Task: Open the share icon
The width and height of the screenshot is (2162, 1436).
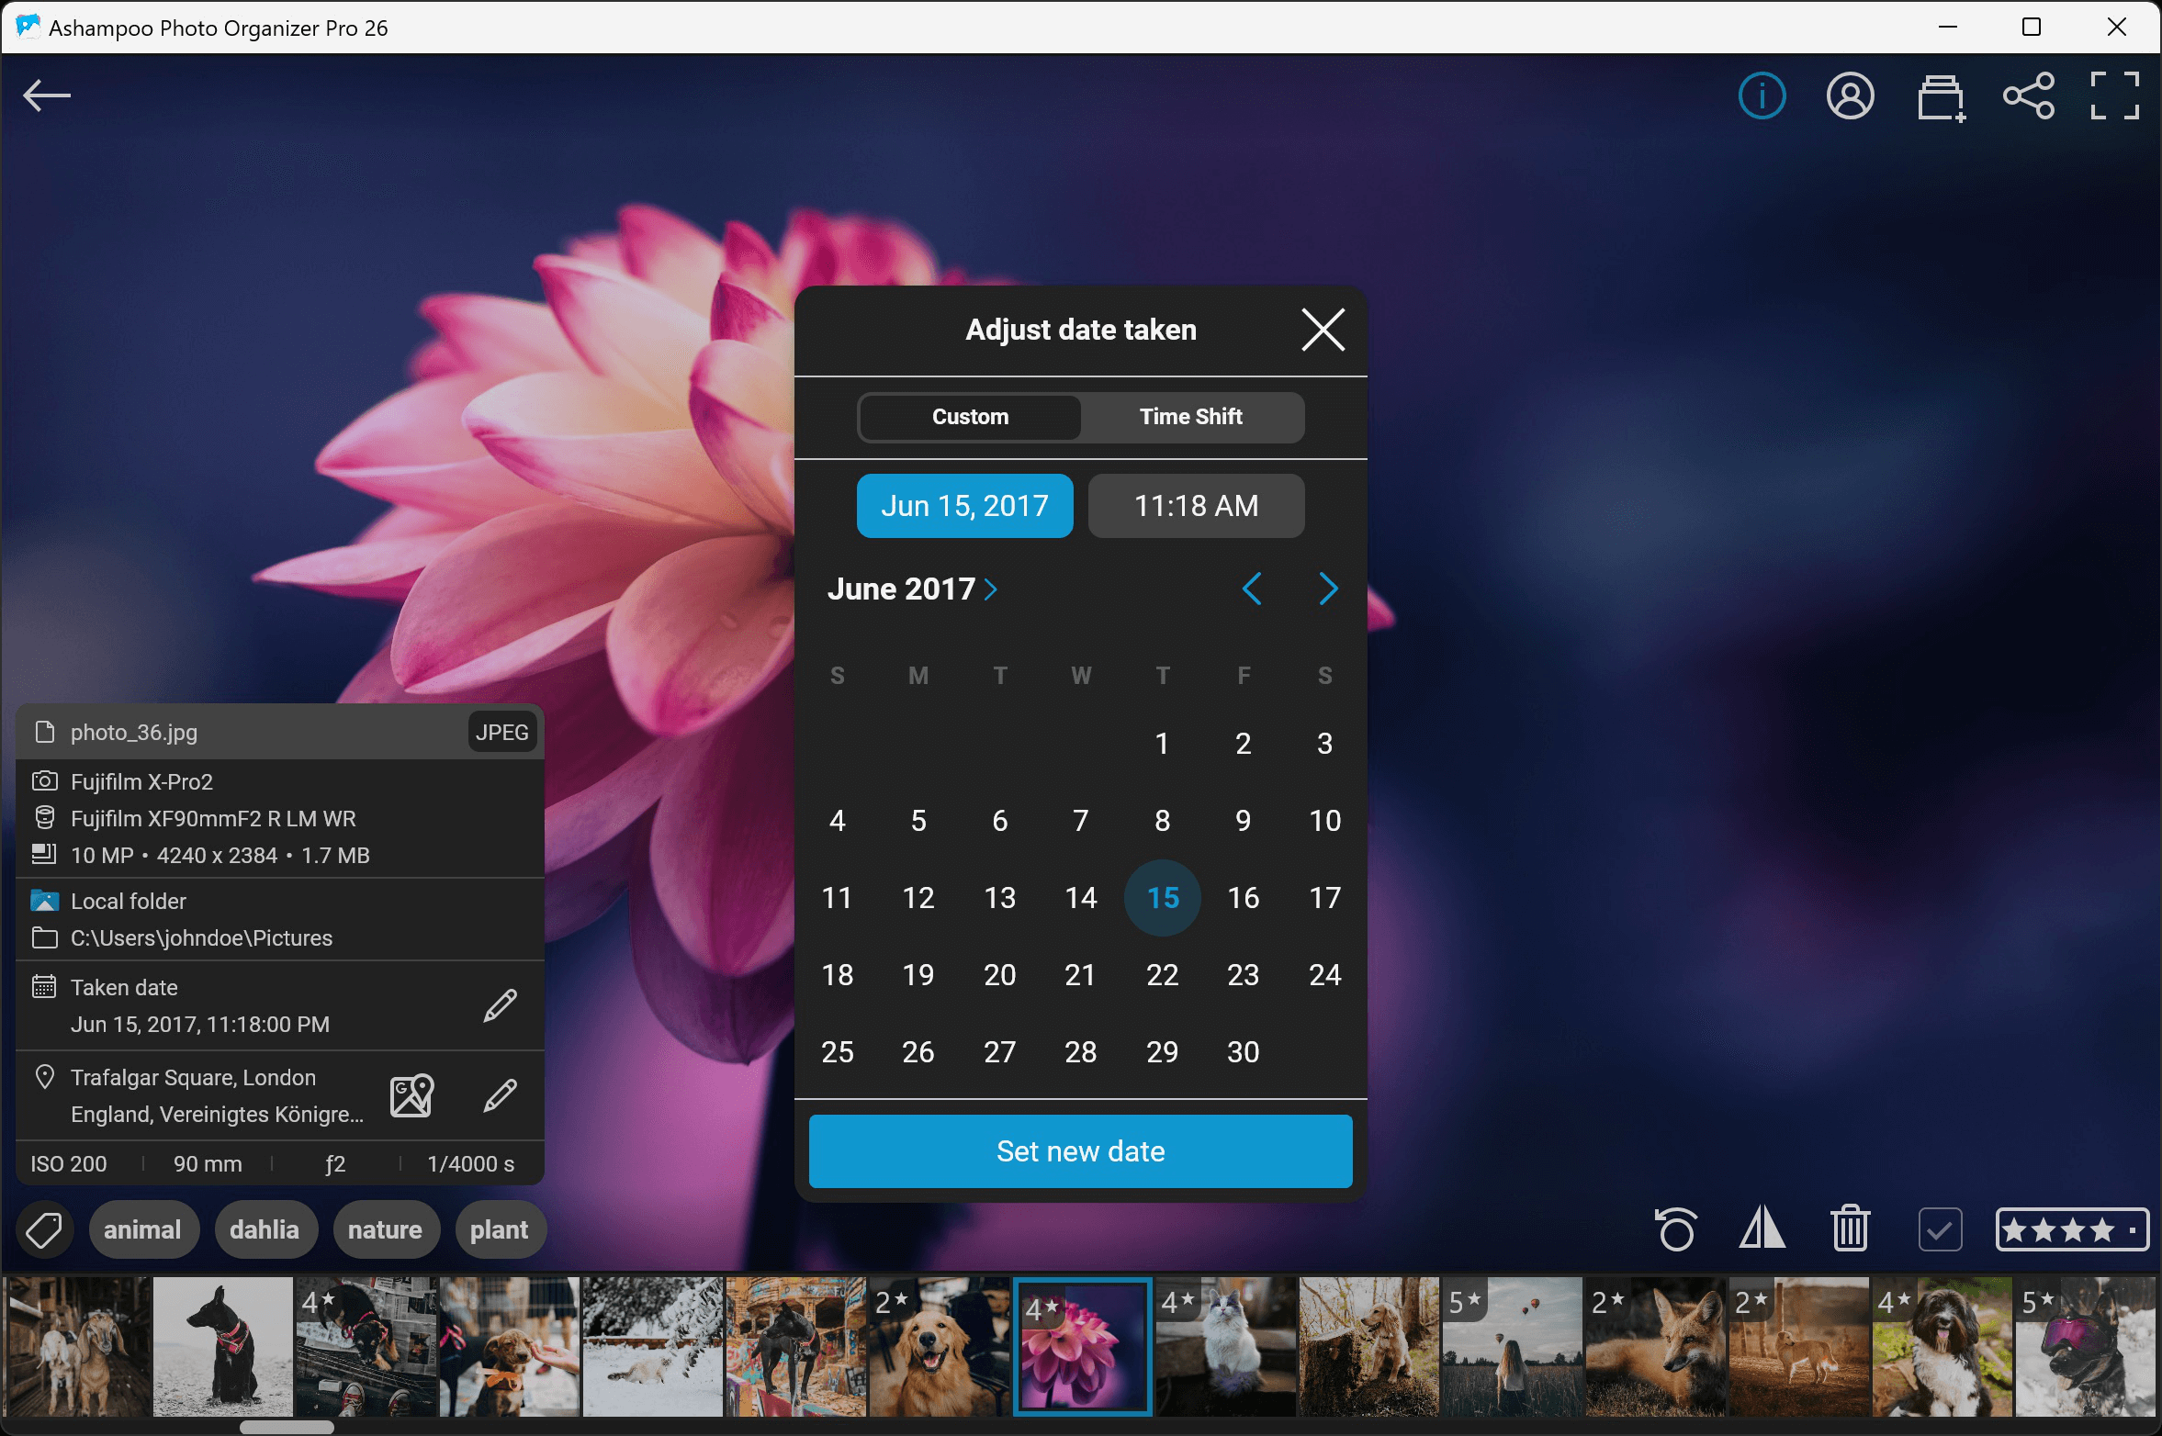Action: (x=2028, y=95)
